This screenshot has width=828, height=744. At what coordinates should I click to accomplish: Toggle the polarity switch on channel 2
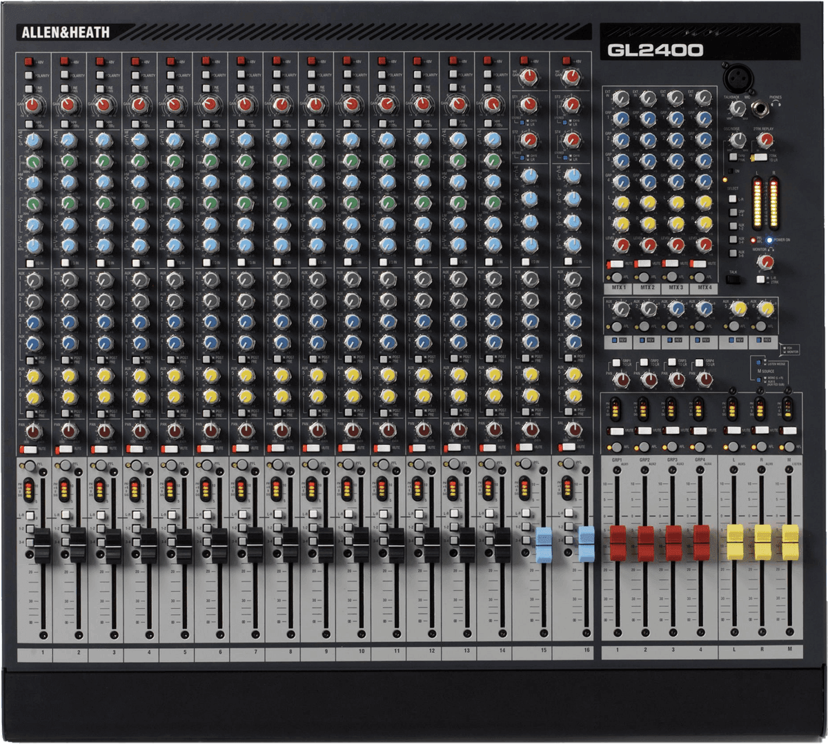pyautogui.click(x=64, y=75)
